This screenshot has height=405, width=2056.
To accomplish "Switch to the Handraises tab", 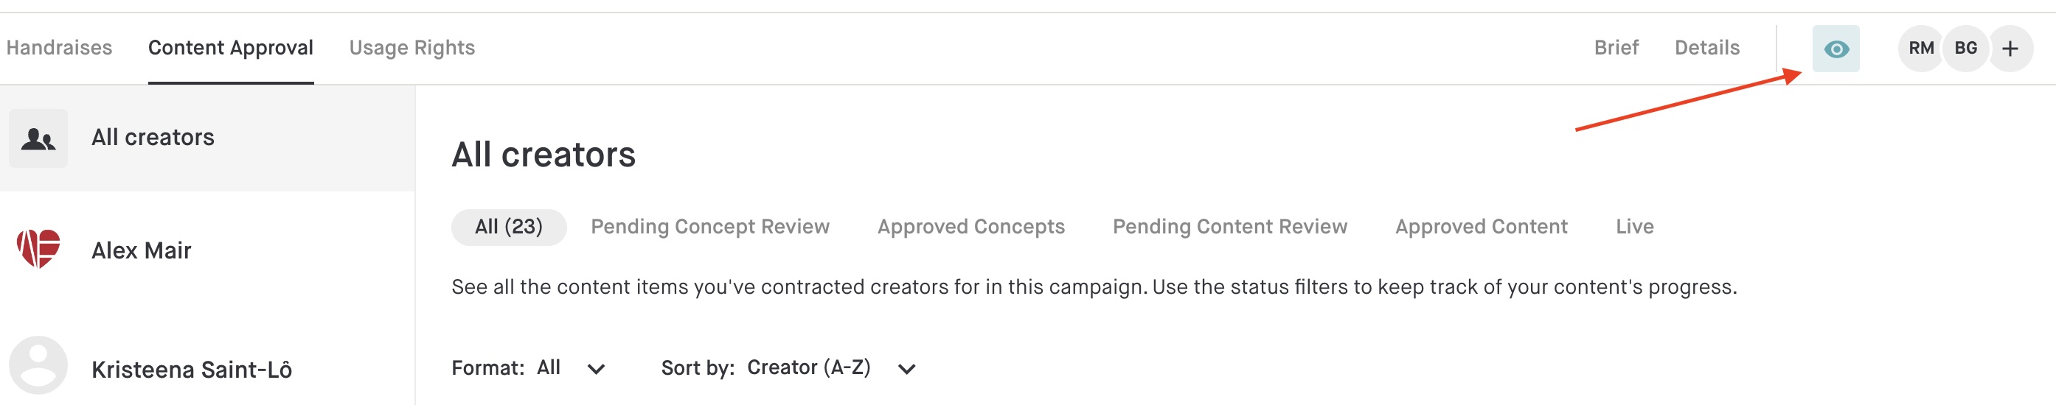I will pyautogui.click(x=59, y=48).
